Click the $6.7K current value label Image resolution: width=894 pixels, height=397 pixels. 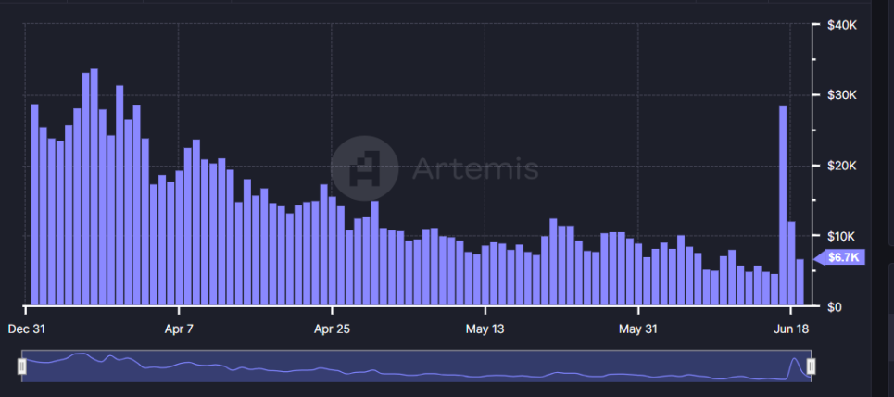pyautogui.click(x=841, y=257)
